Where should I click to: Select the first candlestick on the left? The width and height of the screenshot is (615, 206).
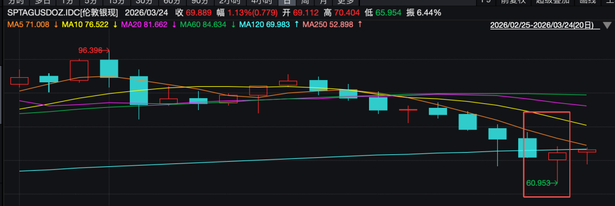(x=19, y=81)
